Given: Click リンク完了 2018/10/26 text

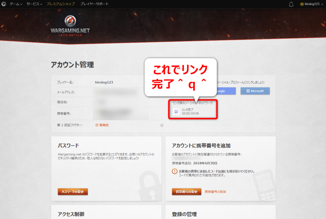Looking at the screenshot, I should tap(190, 112).
